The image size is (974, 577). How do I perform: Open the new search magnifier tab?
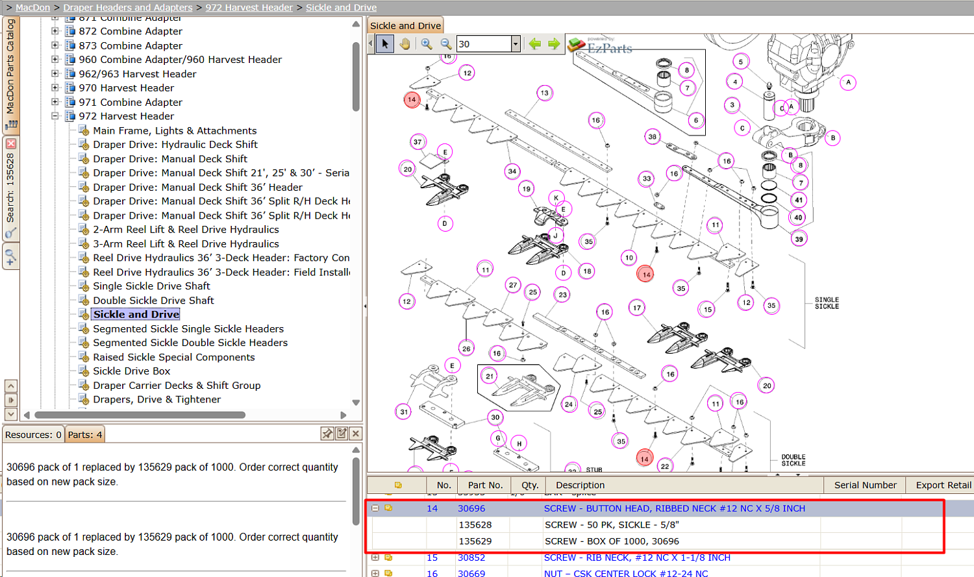[10, 256]
